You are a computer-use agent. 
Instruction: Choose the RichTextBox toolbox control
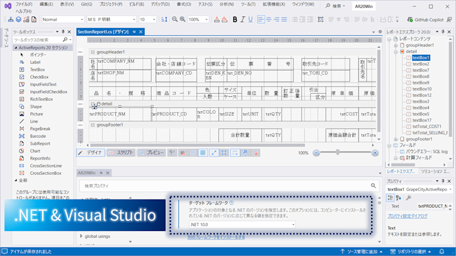point(41,99)
